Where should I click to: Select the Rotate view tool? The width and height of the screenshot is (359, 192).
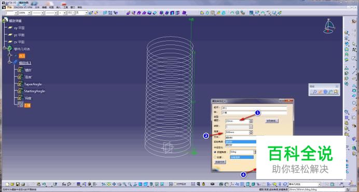coord(119,184)
